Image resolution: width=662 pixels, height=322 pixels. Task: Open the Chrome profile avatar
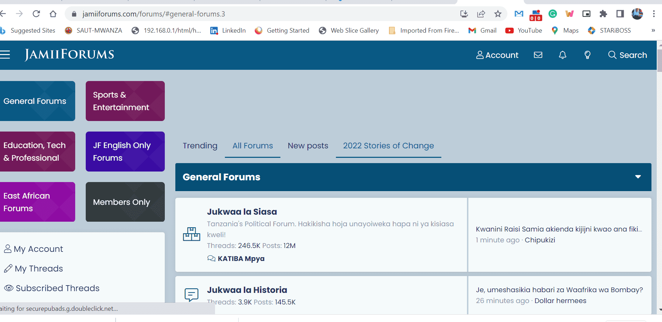637,14
